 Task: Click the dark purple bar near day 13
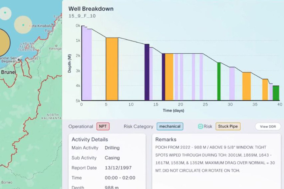[x=147, y=72]
